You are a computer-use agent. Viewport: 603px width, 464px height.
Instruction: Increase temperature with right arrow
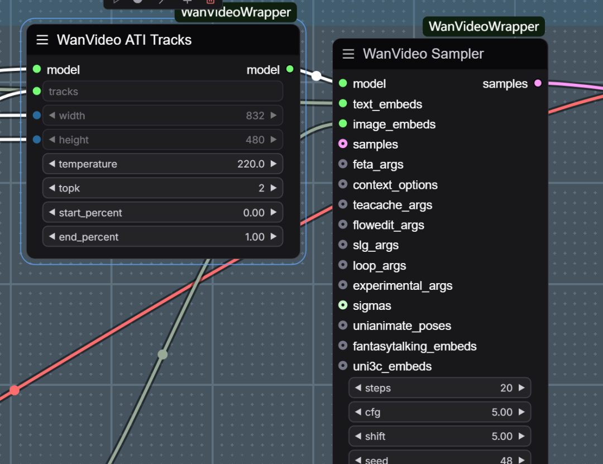point(274,164)
